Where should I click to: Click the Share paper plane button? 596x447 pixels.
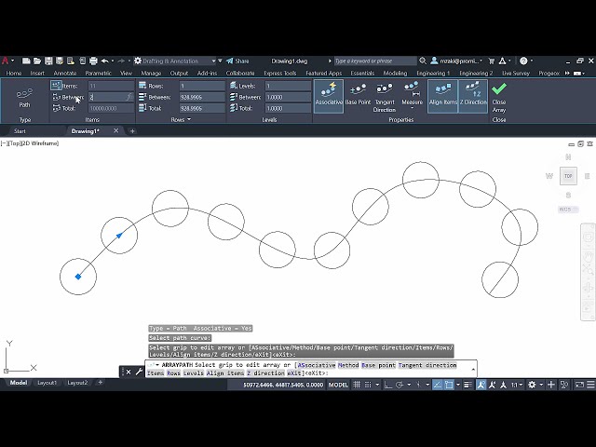[237, 61]
